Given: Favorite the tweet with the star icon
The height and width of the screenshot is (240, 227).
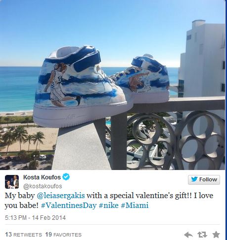Looking at the screenshot, I should pyautogui.click(x=216, y=235).
